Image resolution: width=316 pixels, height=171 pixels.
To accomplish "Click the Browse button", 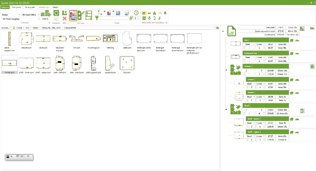I will [x=5, y=28].
